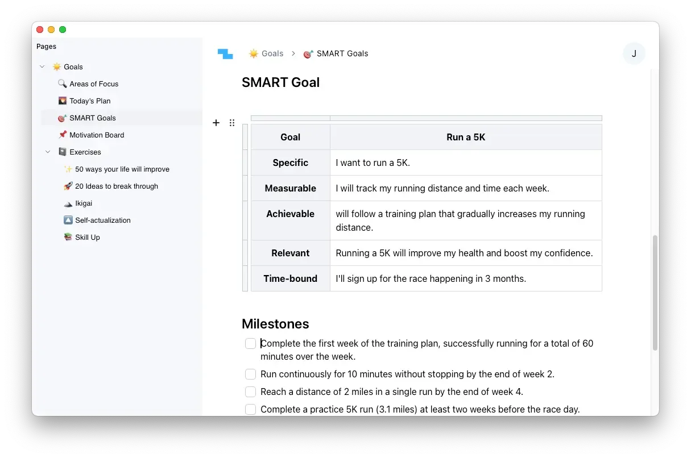Click the row handle left of the Time-bound row
Image resolution: width=691 pixels, height=458 pixels.
pos(245,278)
